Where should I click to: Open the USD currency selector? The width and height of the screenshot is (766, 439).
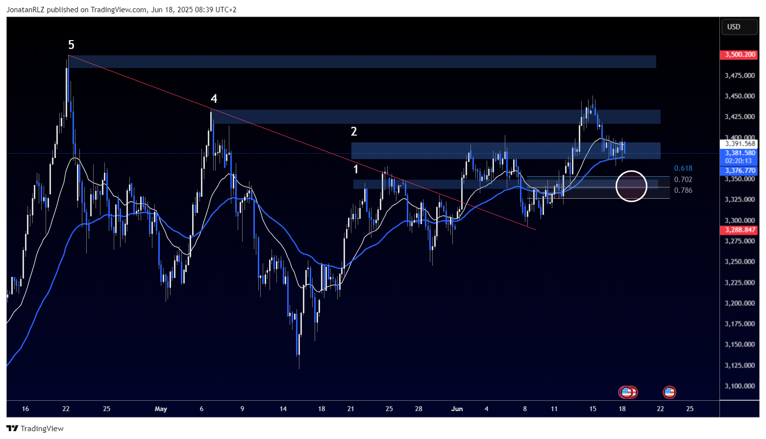point(739,27)
